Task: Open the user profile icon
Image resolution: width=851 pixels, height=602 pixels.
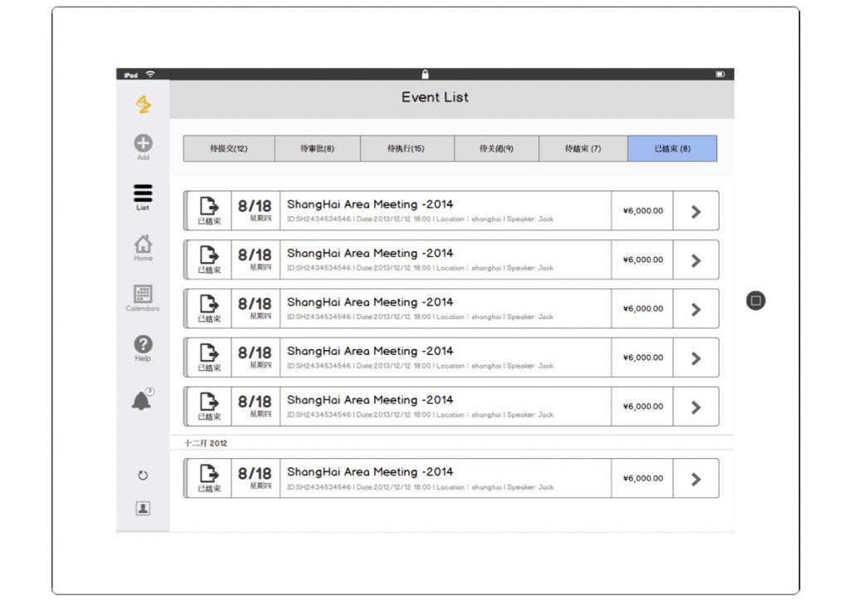Action: click(143, 508)
